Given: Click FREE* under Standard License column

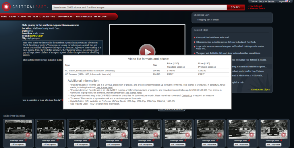Looking at the screenshot, I should [x=170, y=74].
